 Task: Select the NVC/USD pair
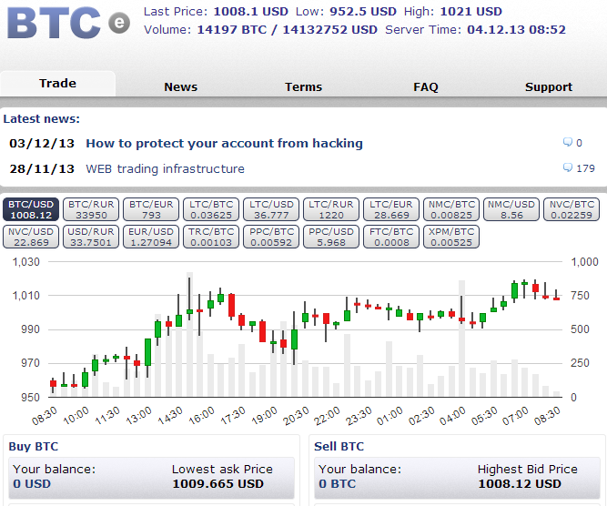pyautogui.click(x=31, y=237)
